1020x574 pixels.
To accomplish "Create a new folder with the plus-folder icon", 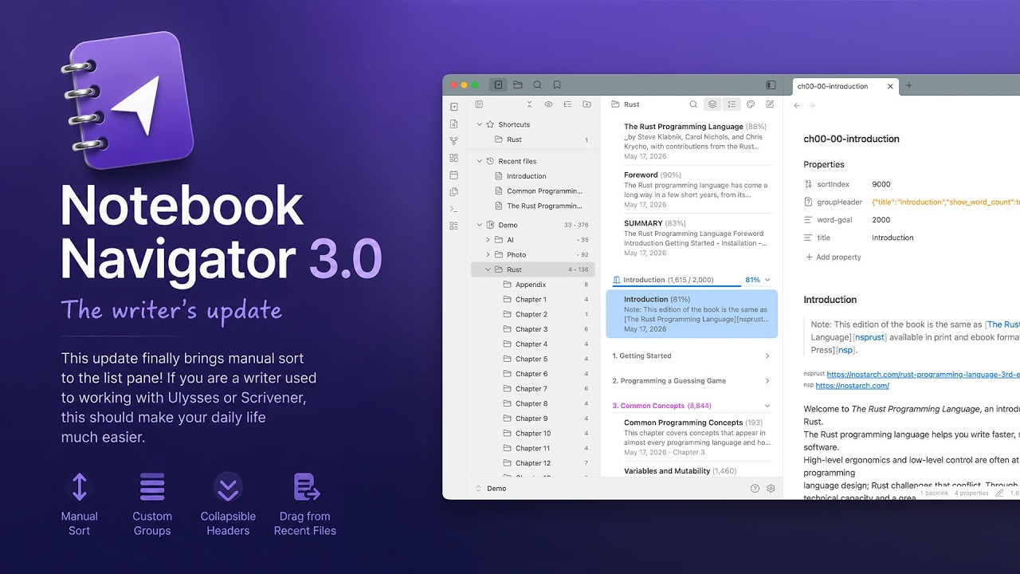I will 586,104.
